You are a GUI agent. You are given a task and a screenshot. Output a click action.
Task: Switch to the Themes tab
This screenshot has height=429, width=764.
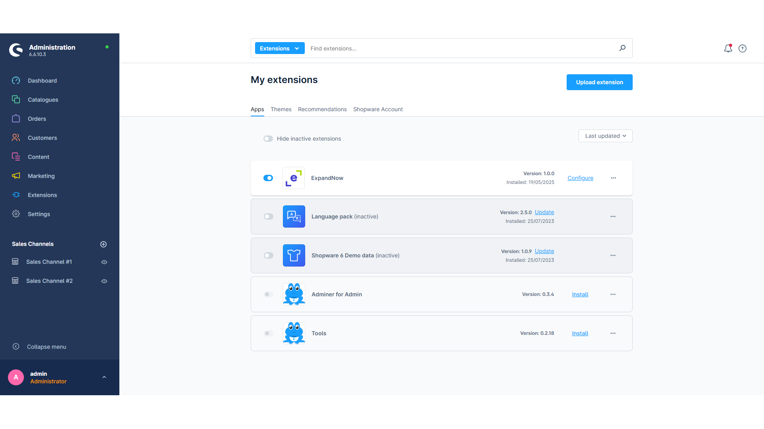pyautogui.click(x=281, y=109)
